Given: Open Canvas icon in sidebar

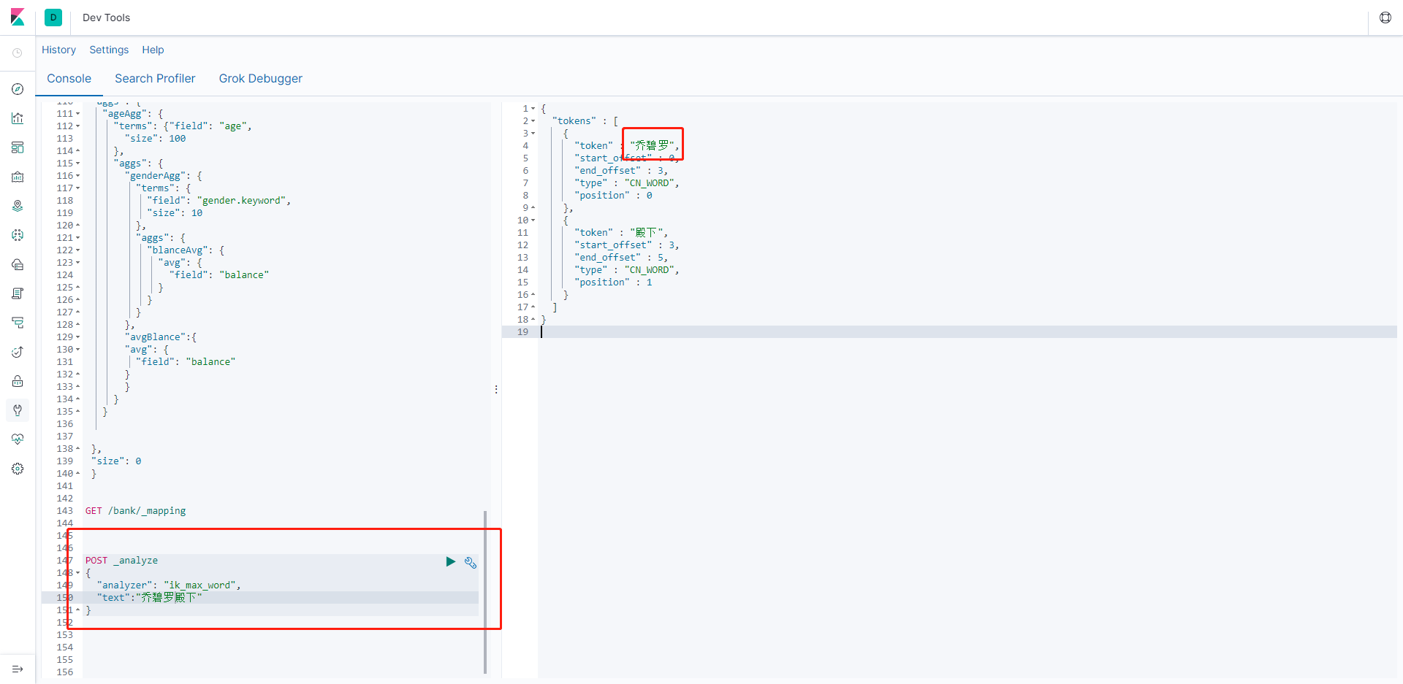Looking at the screenshot, I should click(x=18, y=177).
